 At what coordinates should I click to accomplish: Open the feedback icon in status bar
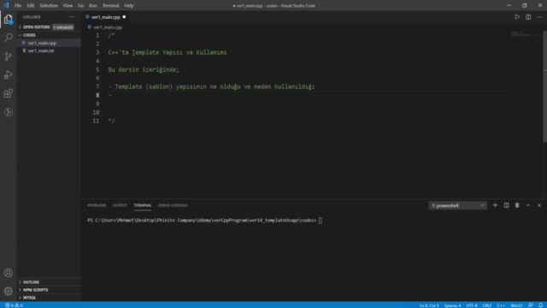pos(530,305)
